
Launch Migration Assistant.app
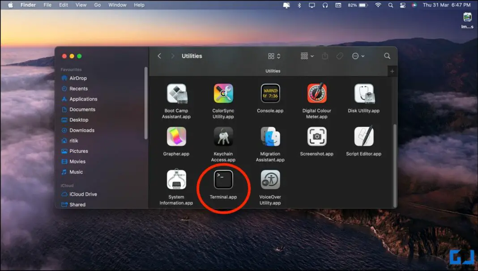click(270, 137)
